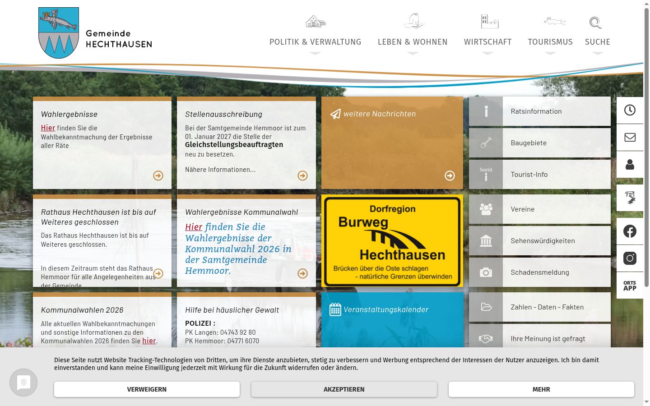Open the Instagram icon in sidebar
Screen dimensions: 650x406
pyautogui.click(x=630, y=258)
